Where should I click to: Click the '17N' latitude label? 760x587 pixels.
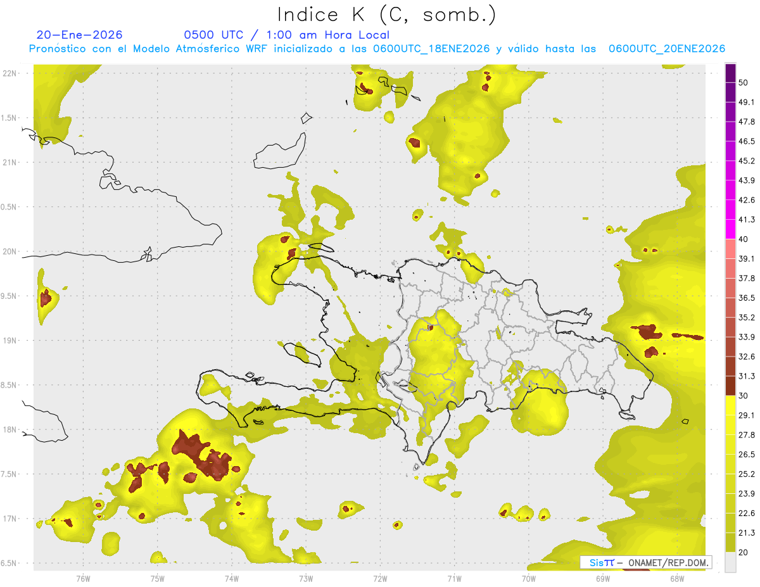click(9, 519)
